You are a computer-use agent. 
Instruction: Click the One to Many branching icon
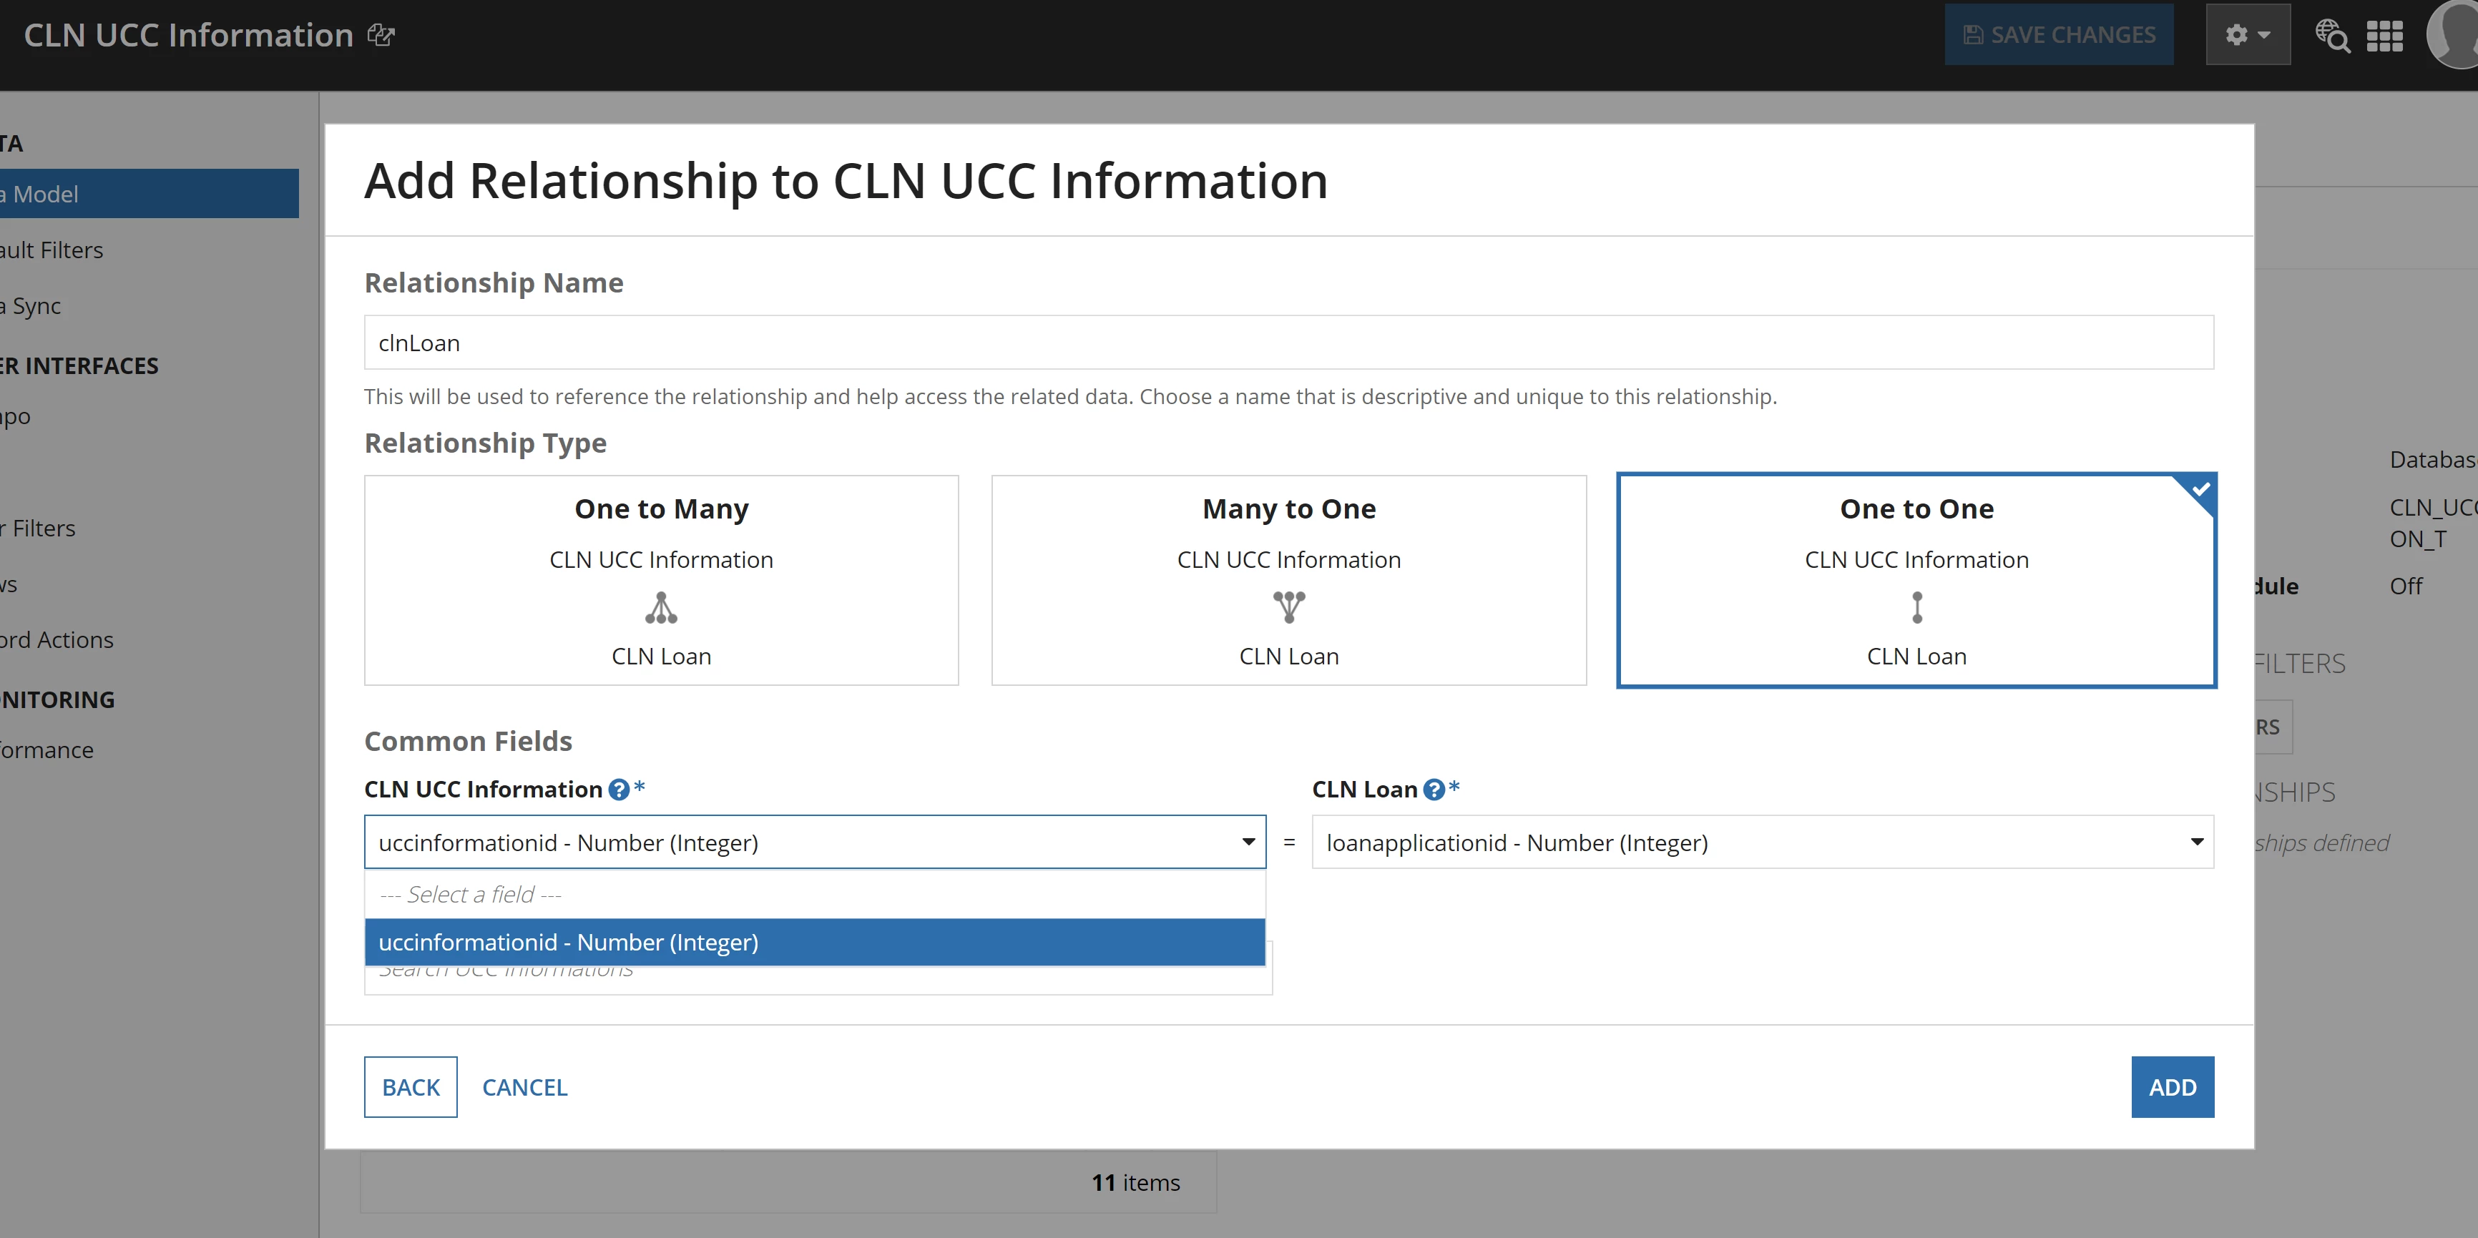661,608
